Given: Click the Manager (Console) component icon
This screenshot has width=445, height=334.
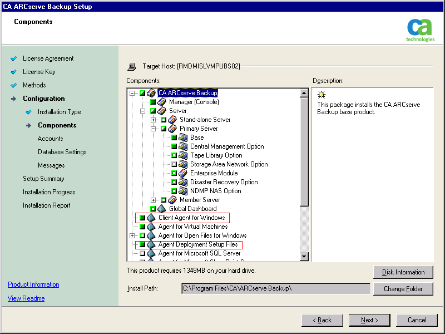Looking at the screenshot, I should (x=162, y=102).
